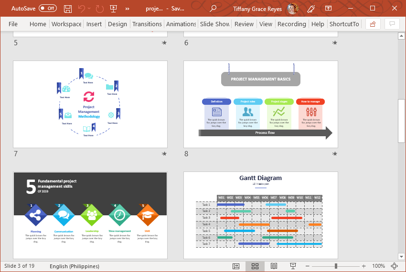The height and width of the screenshot is (272, 406).
Task: Select the Gantt Diagram slide thumbnail
Action: click(260, 215)
